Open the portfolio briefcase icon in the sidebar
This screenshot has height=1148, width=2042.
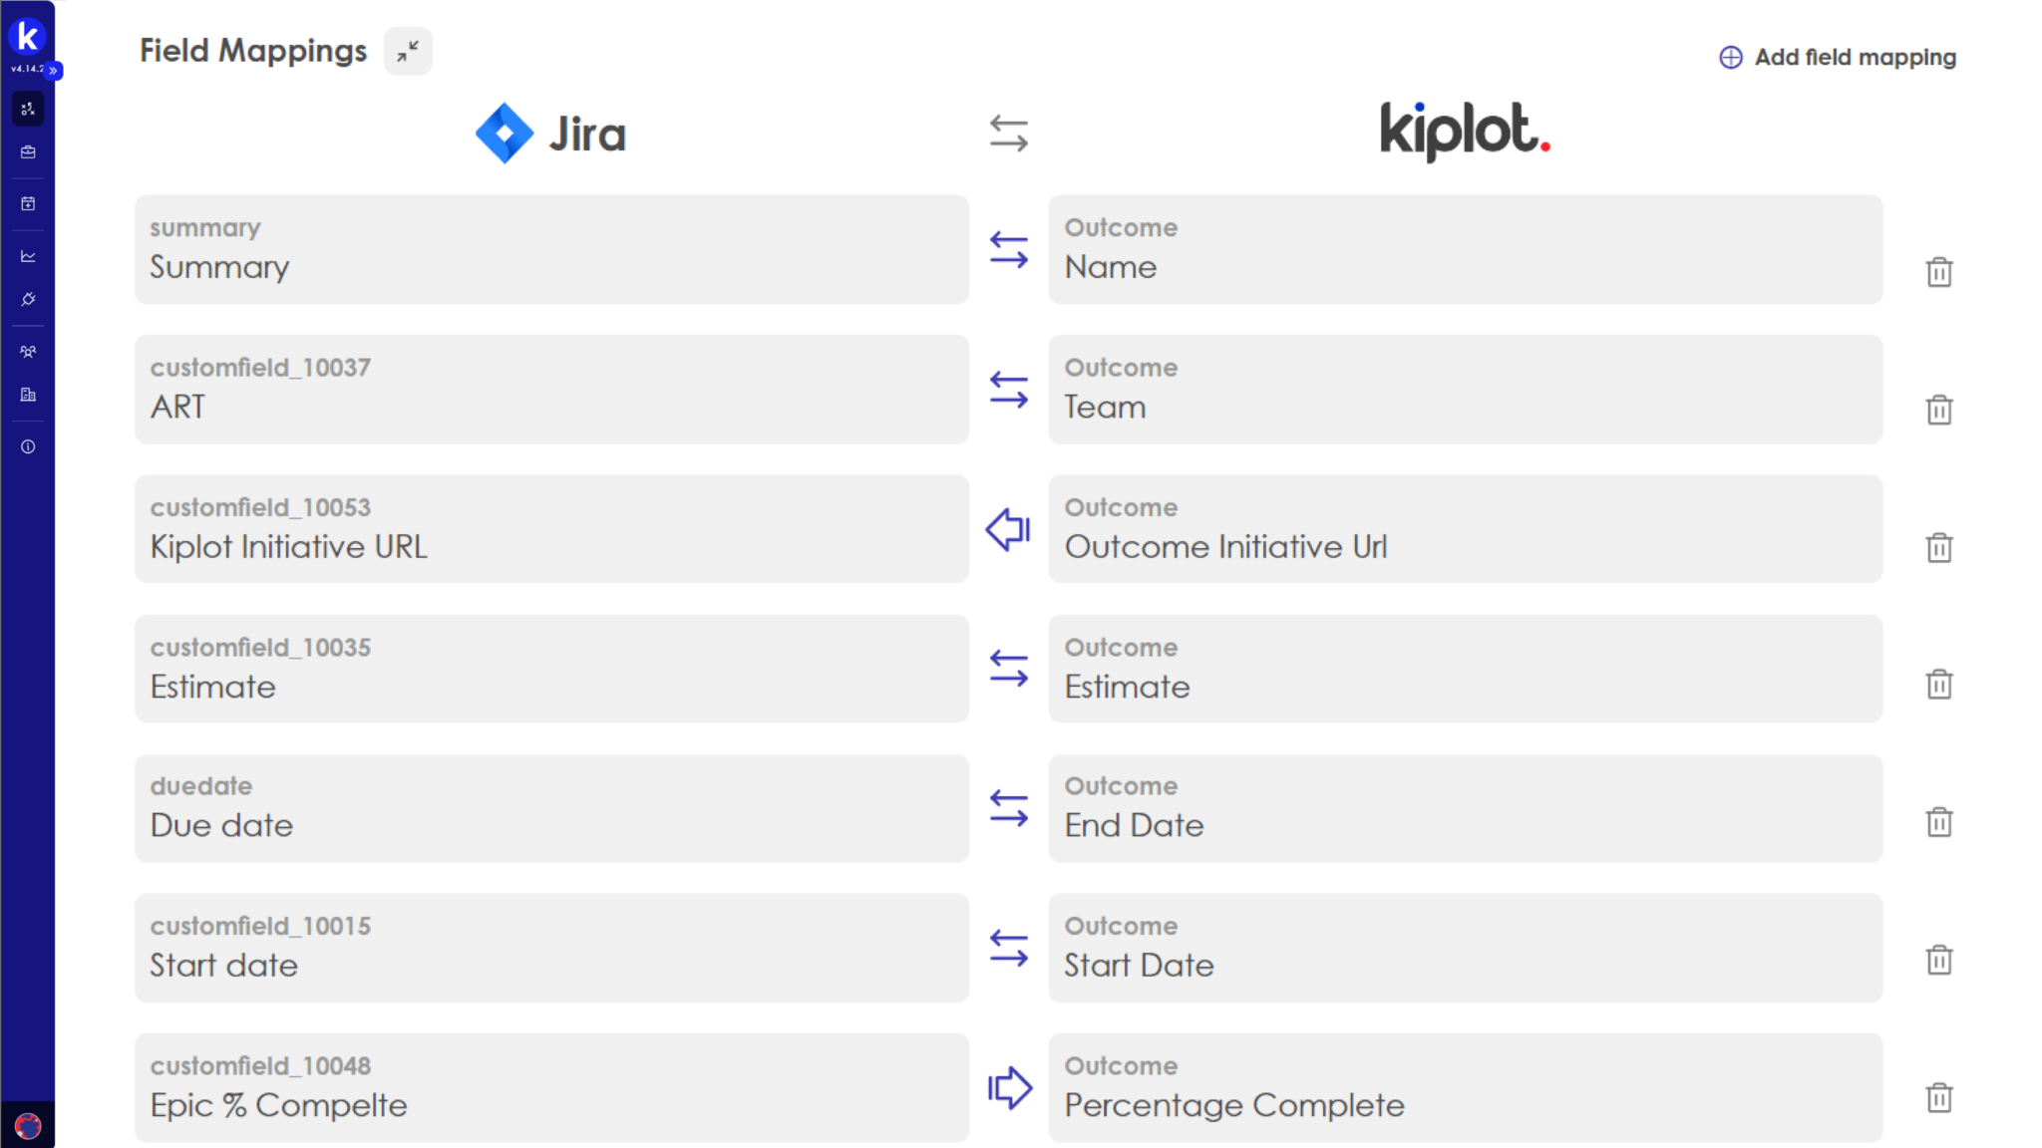(x=28, y=151)
